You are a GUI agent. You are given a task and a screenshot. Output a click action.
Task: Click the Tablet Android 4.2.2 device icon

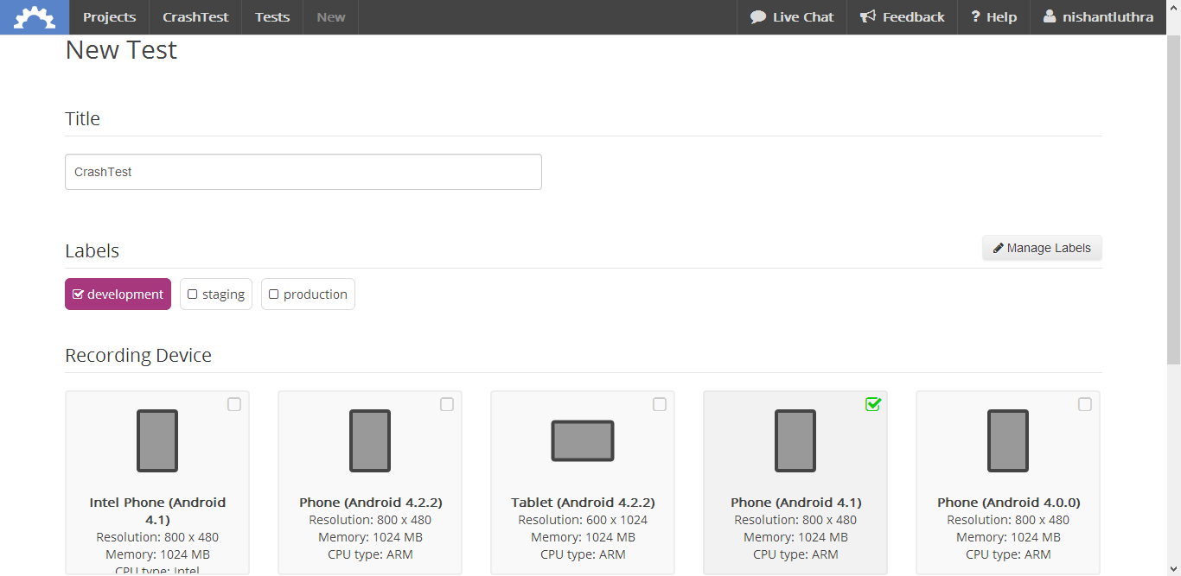pos(583,440)
